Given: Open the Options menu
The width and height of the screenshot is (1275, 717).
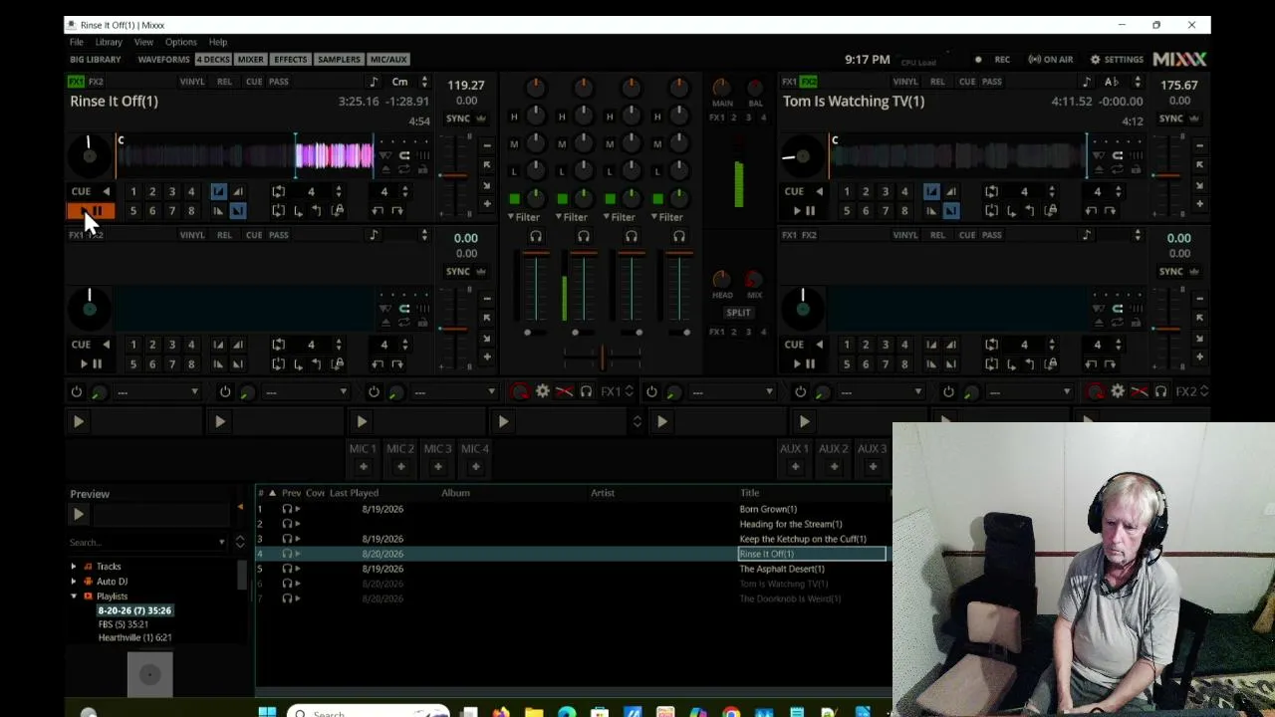Looking at the screenshot, I should (180, 42).
